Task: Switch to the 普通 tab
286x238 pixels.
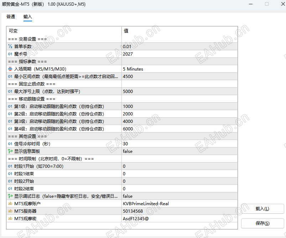Action: [x=11, y=17]
